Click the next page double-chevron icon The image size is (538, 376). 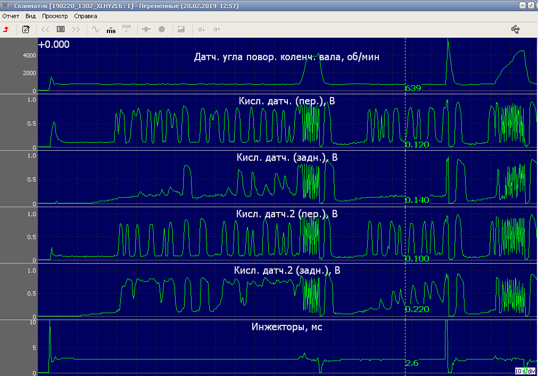76,29
